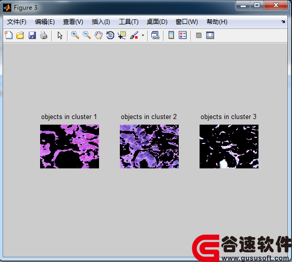292x262 pixels.
Task: Select the Pan hand tool
Action: [x=99, y=35]
